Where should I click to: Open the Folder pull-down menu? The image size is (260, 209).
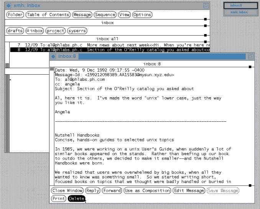15,15
